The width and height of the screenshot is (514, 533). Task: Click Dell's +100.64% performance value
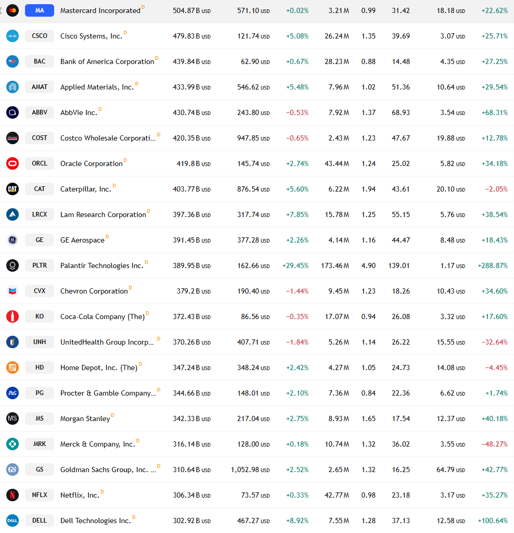click(x=493, y=521)
